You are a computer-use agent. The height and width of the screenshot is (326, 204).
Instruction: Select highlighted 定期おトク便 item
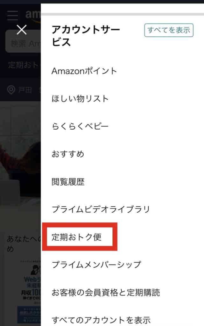click(76, 237)
